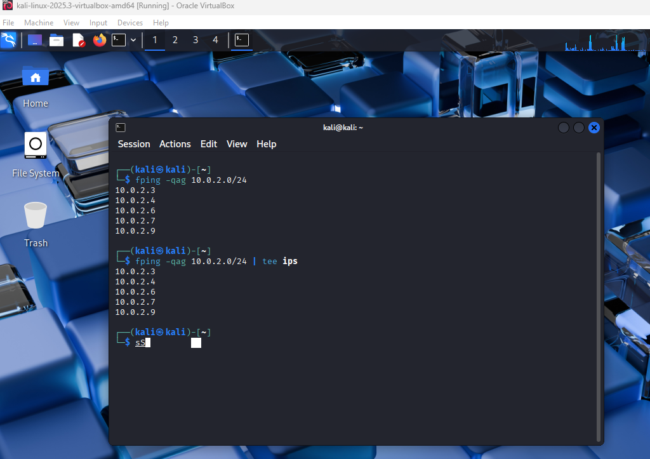Launch the text editor panel icon
This screenshot has width=650, height=459.
(x=78, y=40)
